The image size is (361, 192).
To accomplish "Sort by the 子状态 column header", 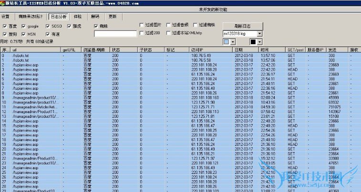I will [x=151, y=50].
